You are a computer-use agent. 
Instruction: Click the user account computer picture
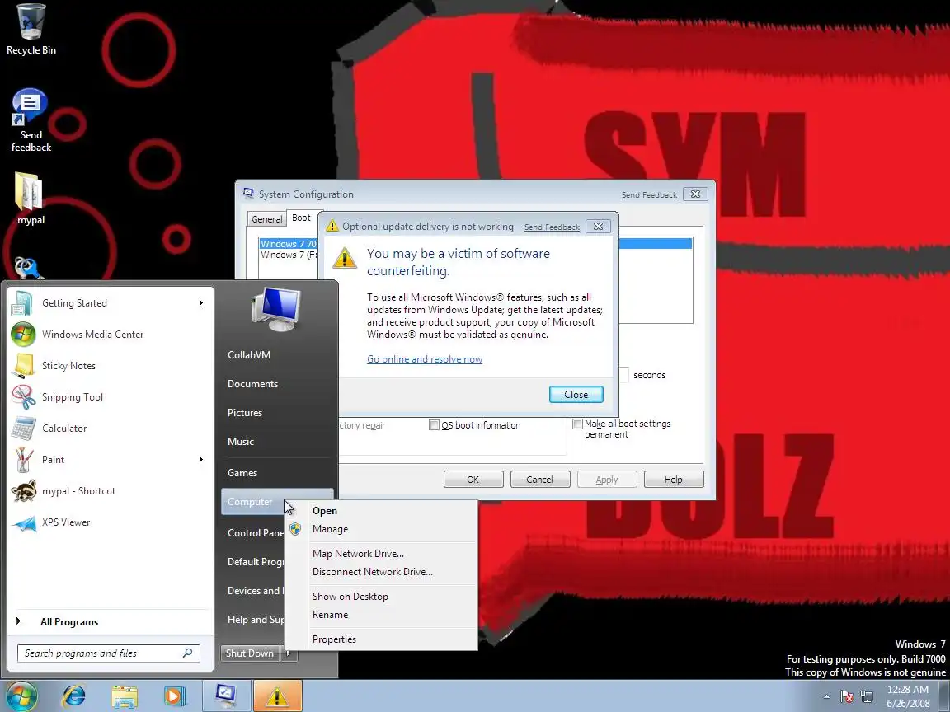pos(276,309)
